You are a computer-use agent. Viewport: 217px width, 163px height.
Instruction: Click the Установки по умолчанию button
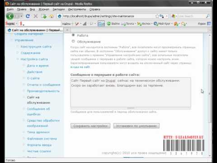point(137,126)
